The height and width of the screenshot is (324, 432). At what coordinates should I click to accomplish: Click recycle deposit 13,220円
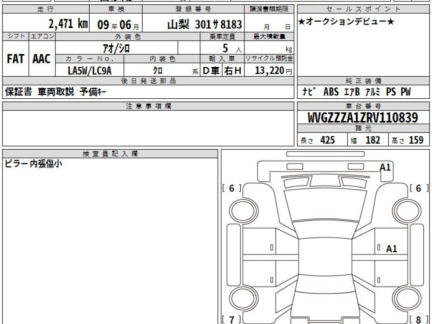tap(274, 71)
